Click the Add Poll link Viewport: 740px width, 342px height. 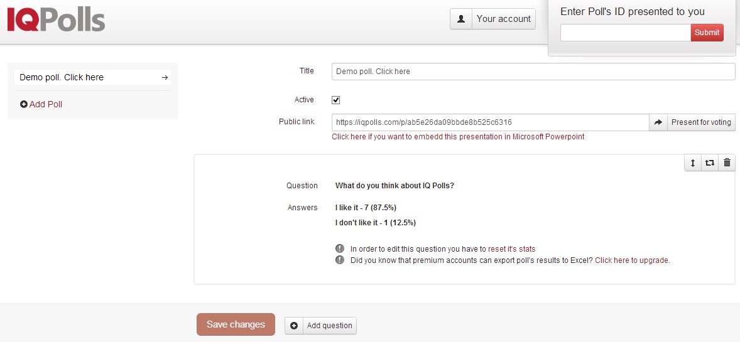click(x=46, y=104)
